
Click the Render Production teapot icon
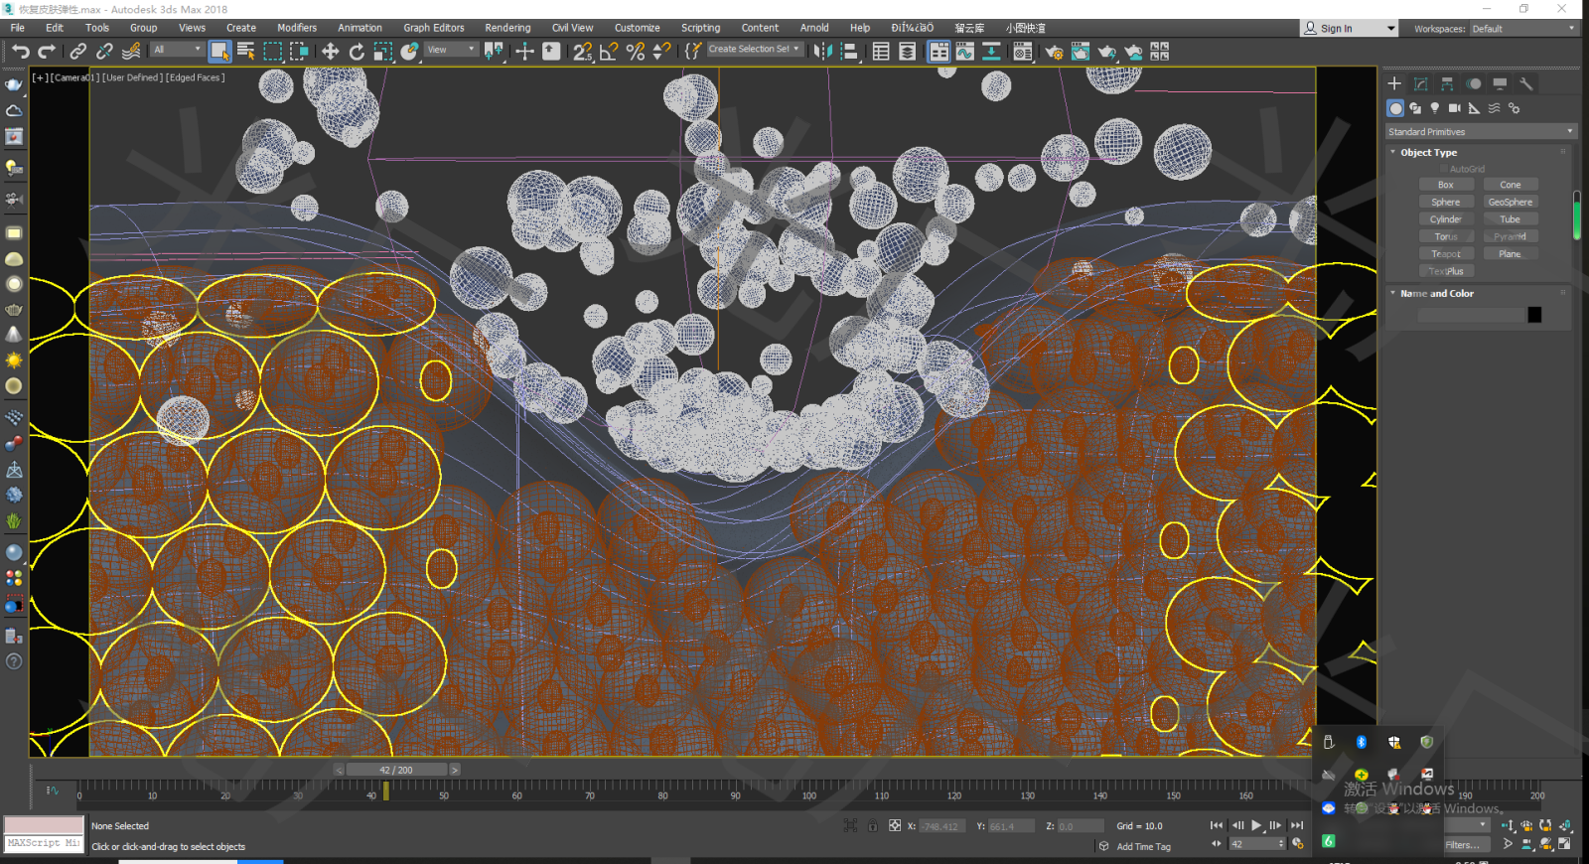click(1106, 51)
